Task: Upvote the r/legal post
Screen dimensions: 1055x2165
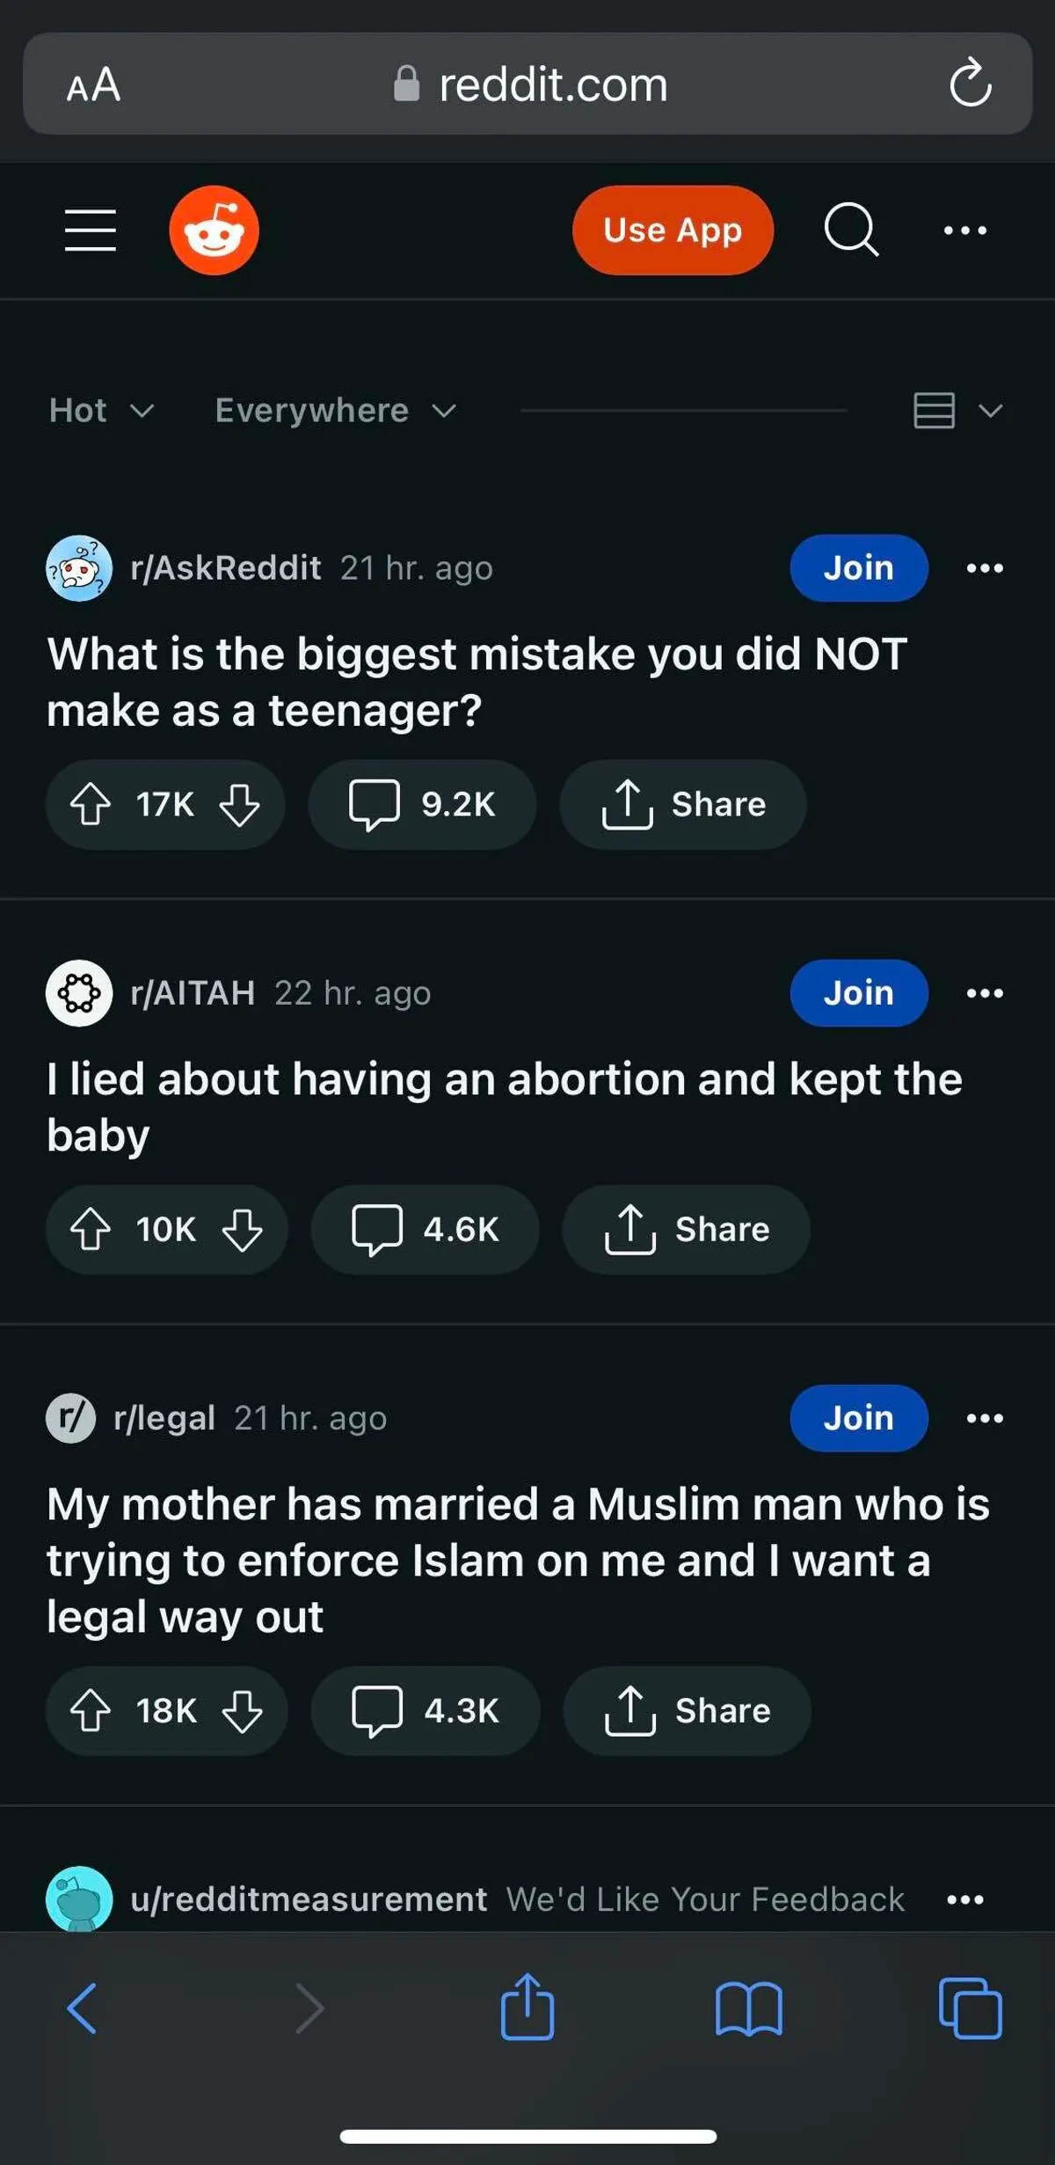Action: click(x=91, y=1710)
